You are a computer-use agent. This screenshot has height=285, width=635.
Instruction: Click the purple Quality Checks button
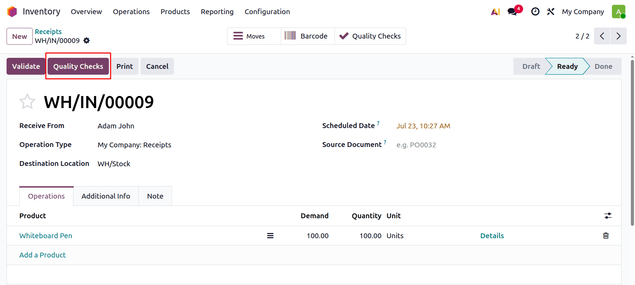click(x=78, y=66)
